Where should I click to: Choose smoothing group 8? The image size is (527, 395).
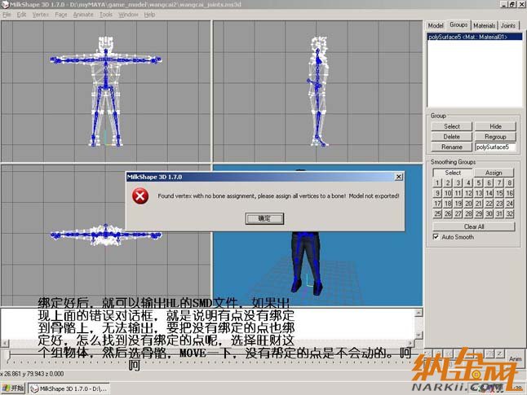(x=510, y=183)
